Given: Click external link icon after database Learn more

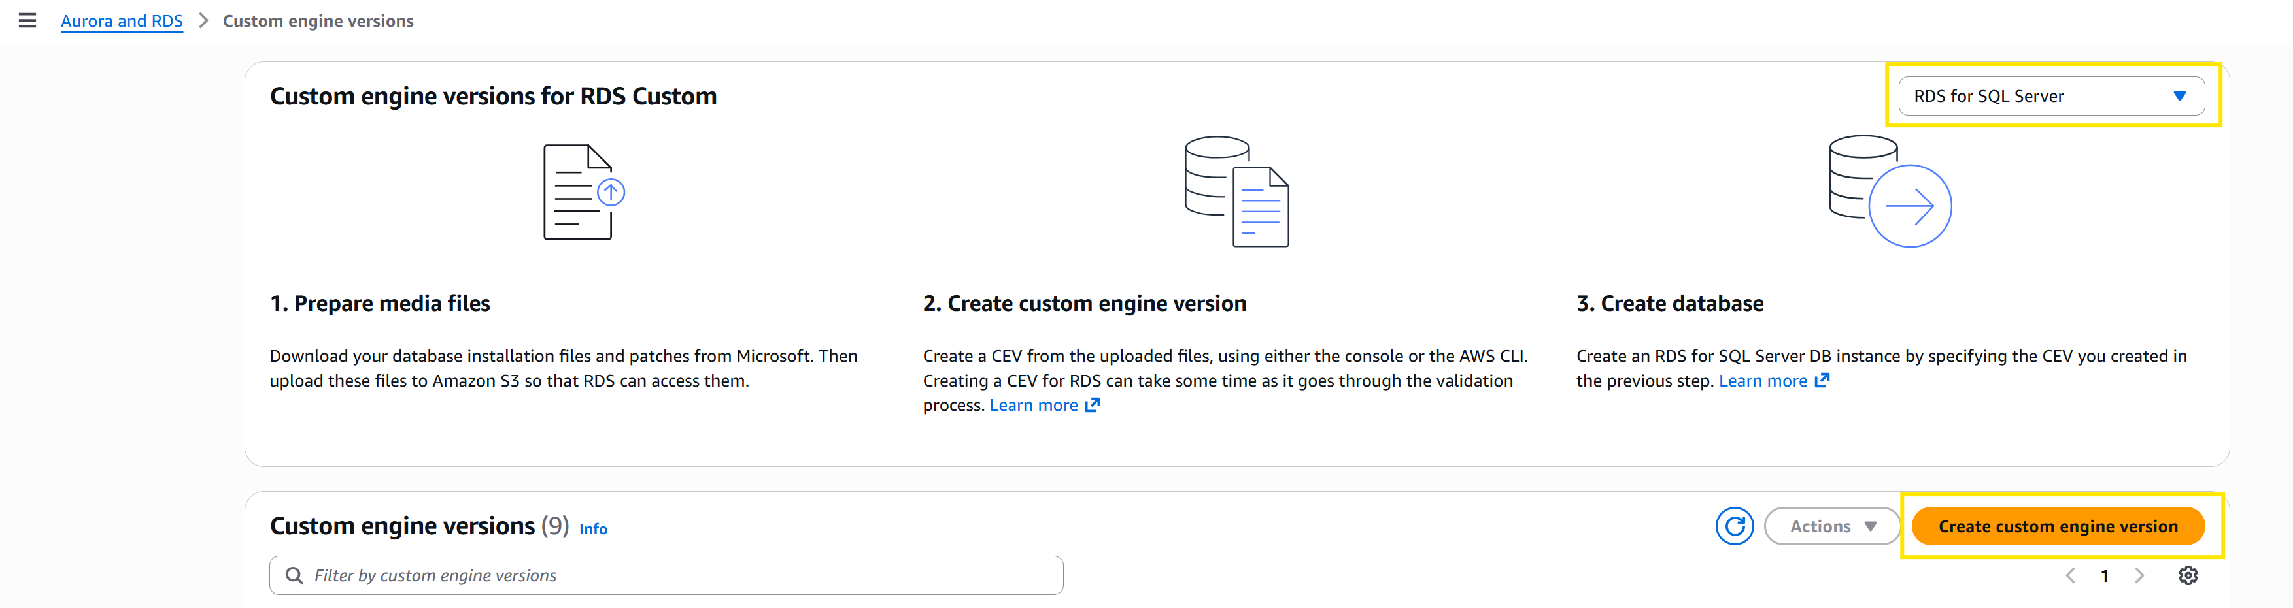Looking at the screenshot, I should (1821, 381).
